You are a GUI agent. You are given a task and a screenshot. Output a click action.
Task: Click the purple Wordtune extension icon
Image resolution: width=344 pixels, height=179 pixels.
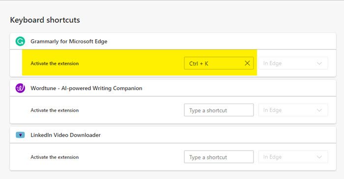point(20,88)
